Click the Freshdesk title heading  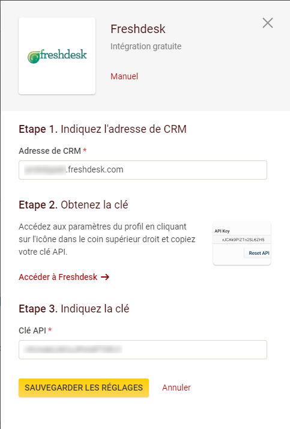pos(137,29)
